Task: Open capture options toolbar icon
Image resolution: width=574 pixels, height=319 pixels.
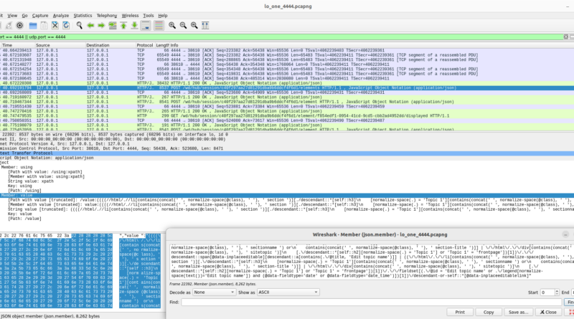Action: [20, 25]
